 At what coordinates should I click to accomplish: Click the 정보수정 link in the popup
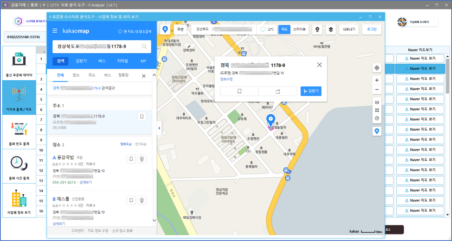[x=226, y=79]
